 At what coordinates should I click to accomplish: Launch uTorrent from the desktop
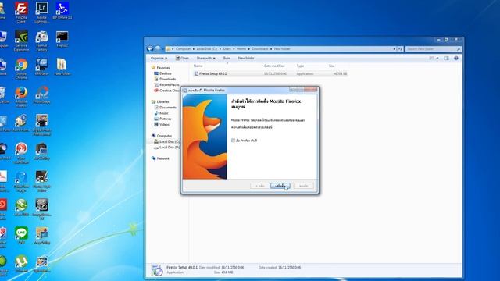21,264
